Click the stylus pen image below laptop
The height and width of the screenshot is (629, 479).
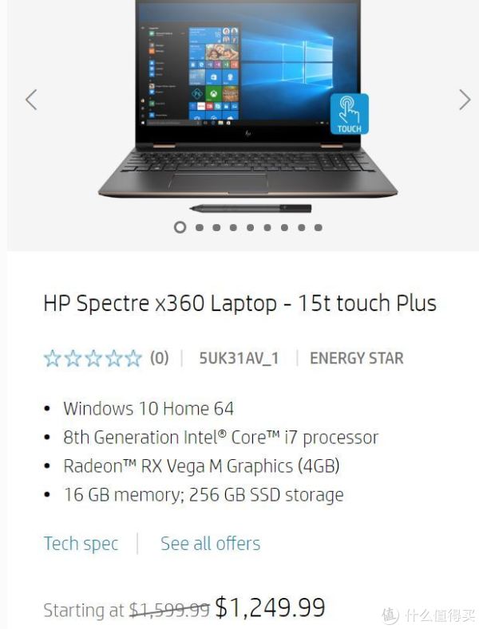tap(251, 208)
